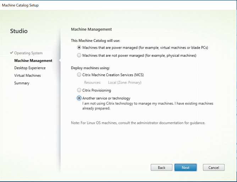Click 'This Machine Catalog will use:' label
This screenshot has width=237, height=182.
click(x=95, y=41)
